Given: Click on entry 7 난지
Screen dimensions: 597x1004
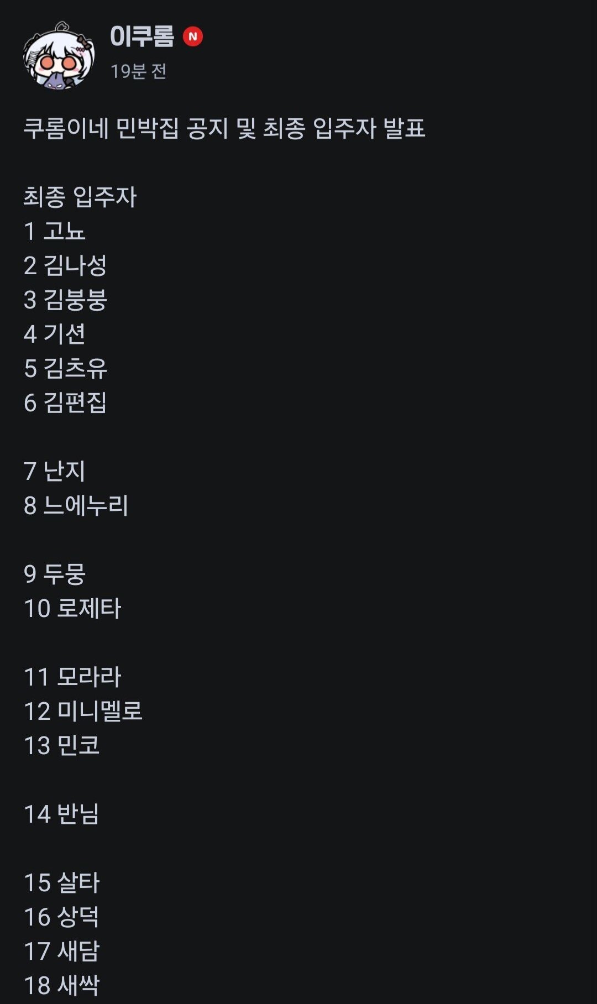Looking at the screenshot, I should click(x=54, y=471).
